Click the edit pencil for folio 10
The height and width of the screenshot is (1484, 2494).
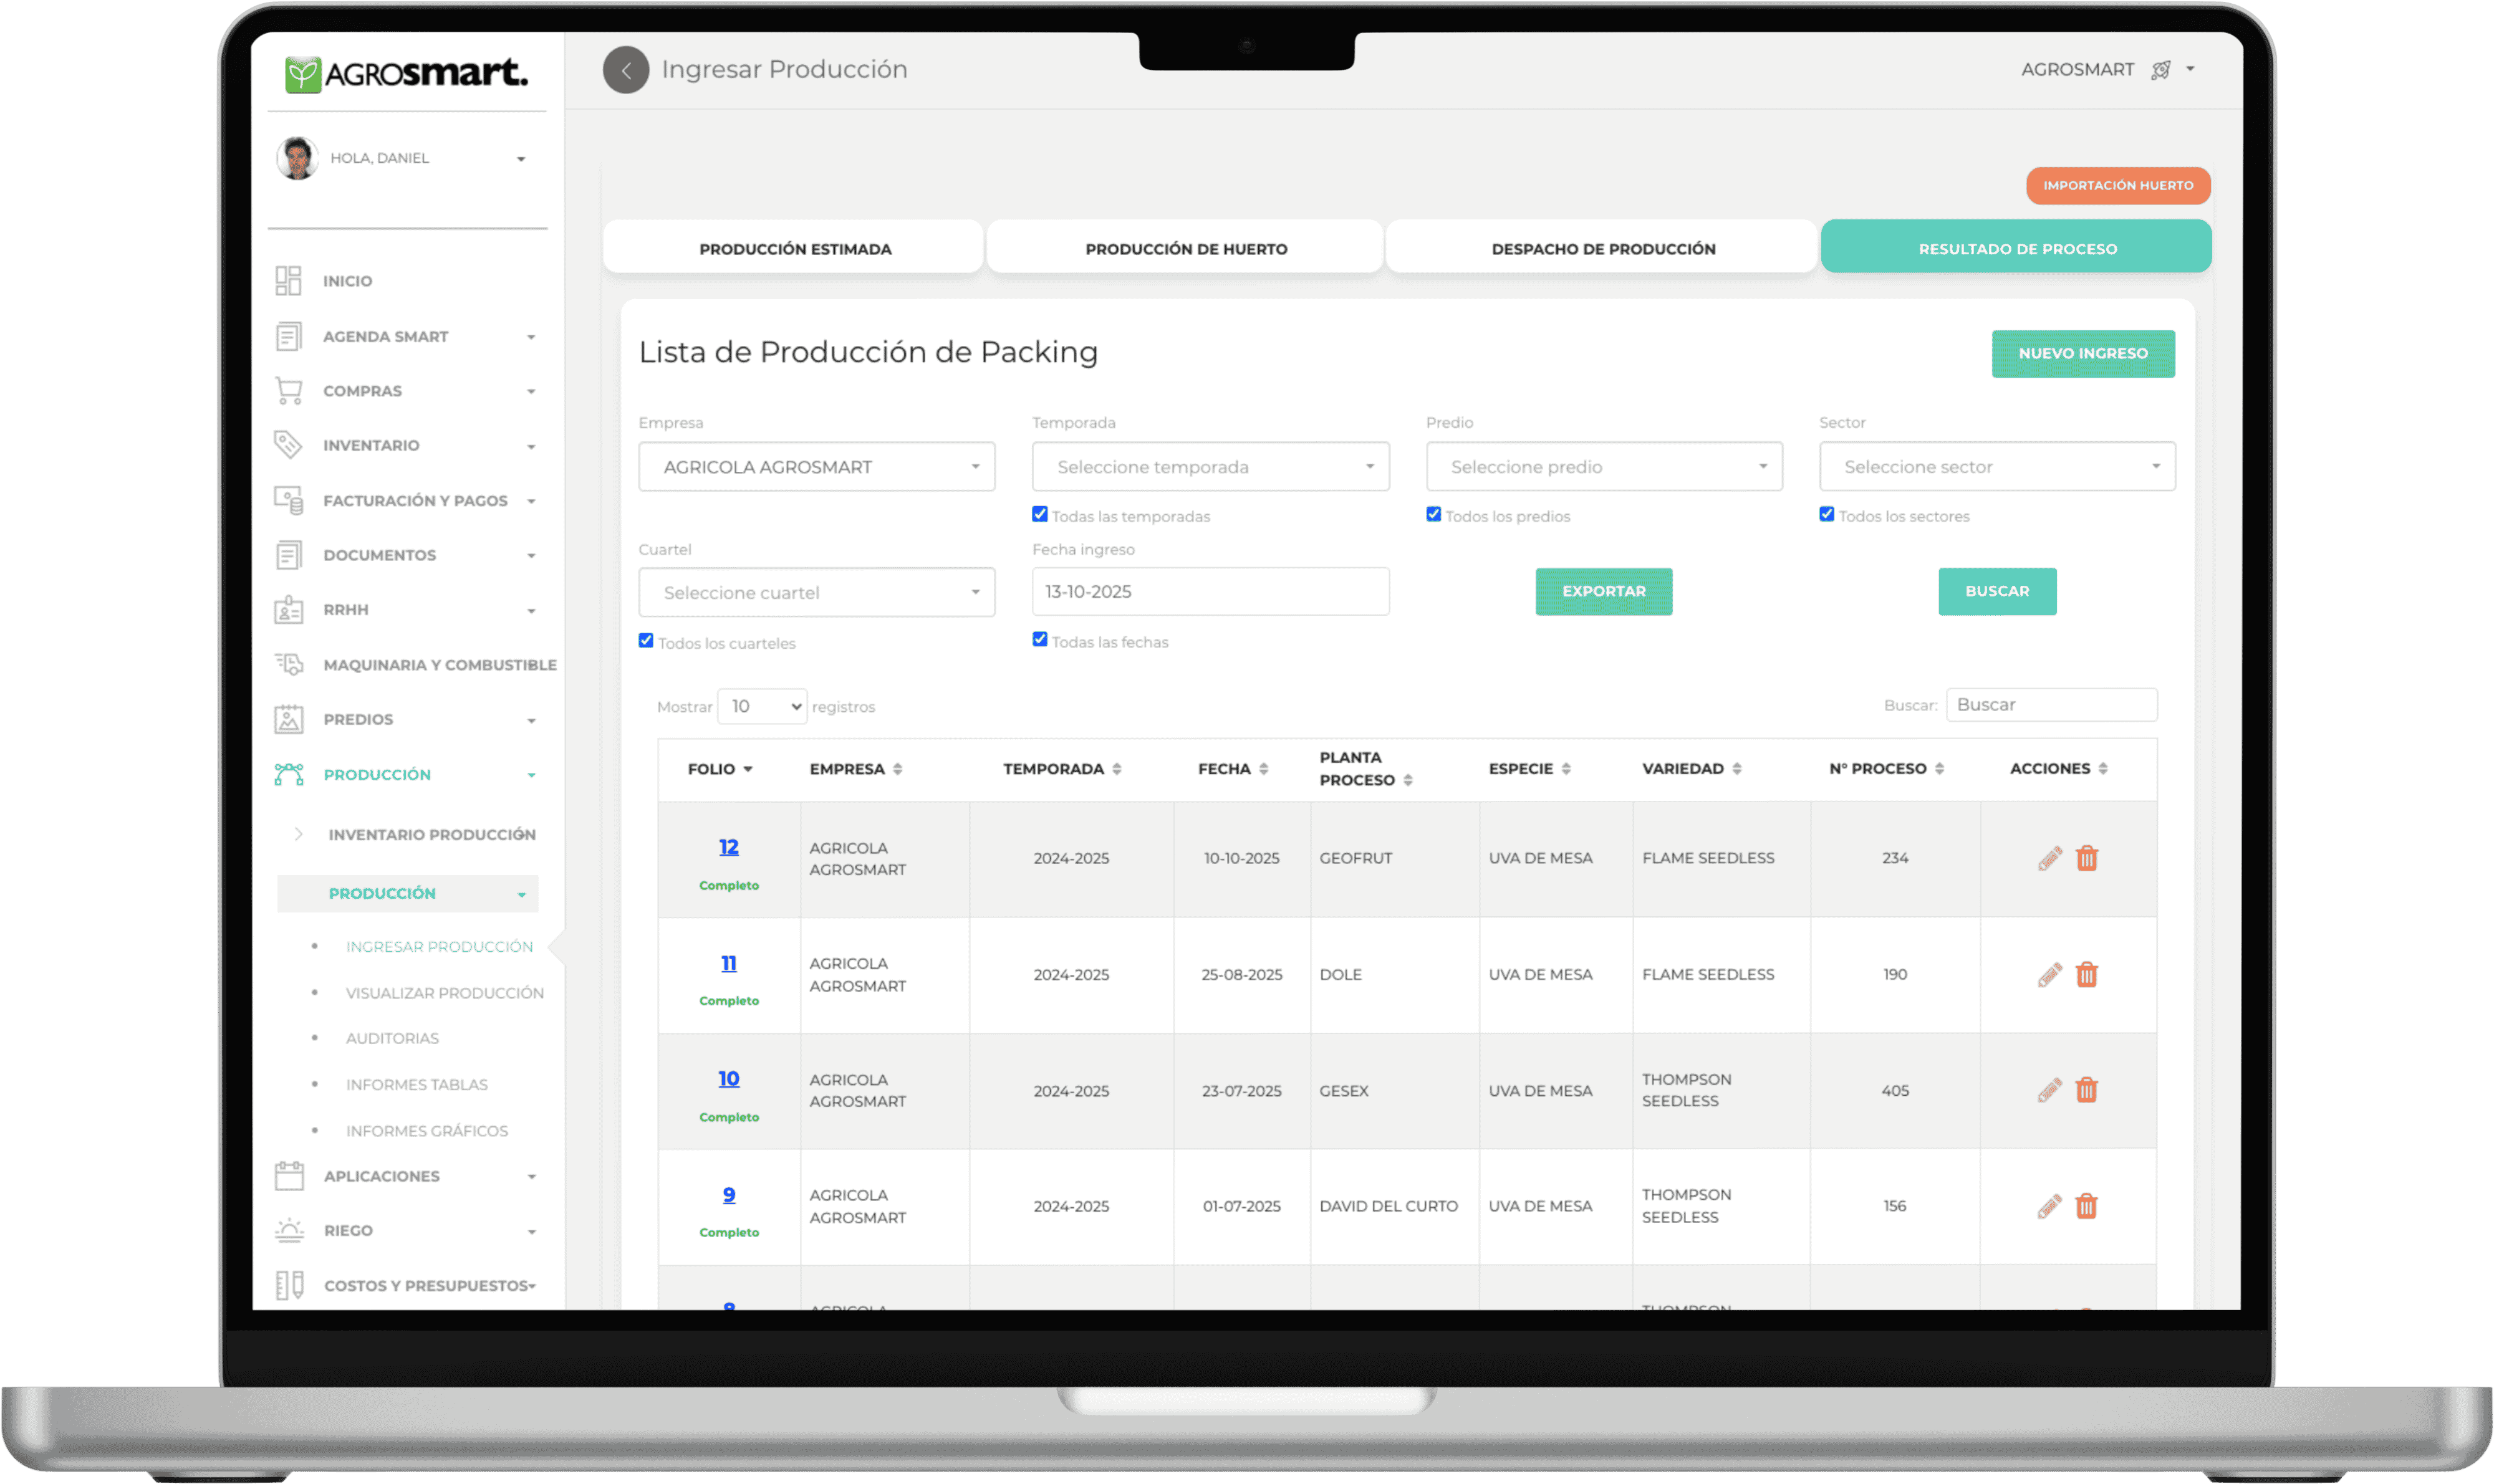2049,1090
